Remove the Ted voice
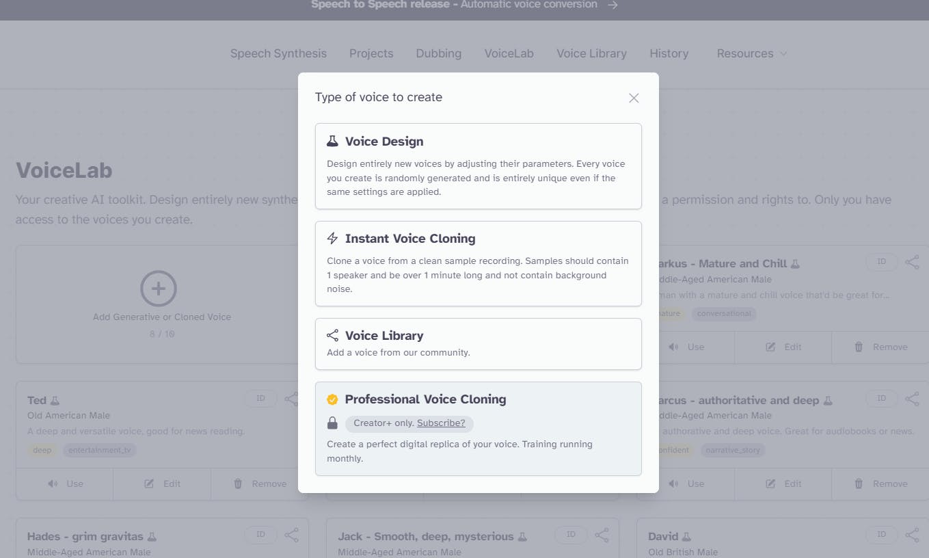The width and height of the screenshot is (929, 558). pos(260,483)
